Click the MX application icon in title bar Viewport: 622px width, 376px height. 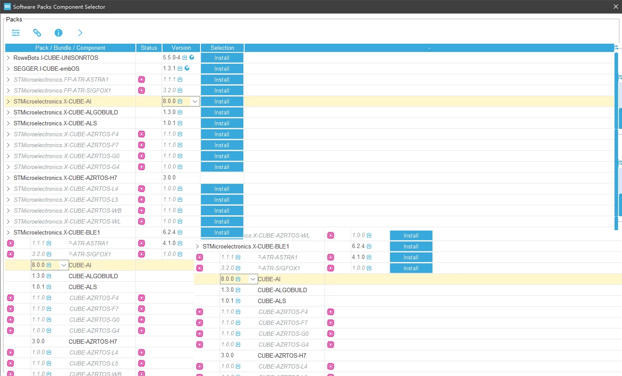tap(7, 7)
